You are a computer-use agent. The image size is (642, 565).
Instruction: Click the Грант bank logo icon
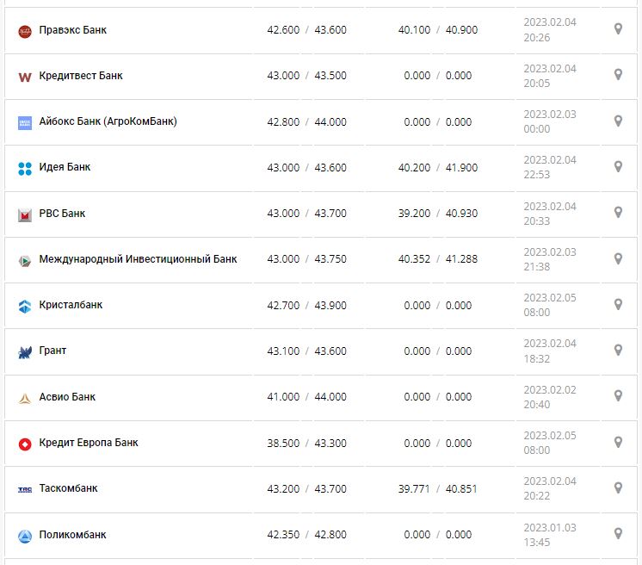click(x=25, y=351)
